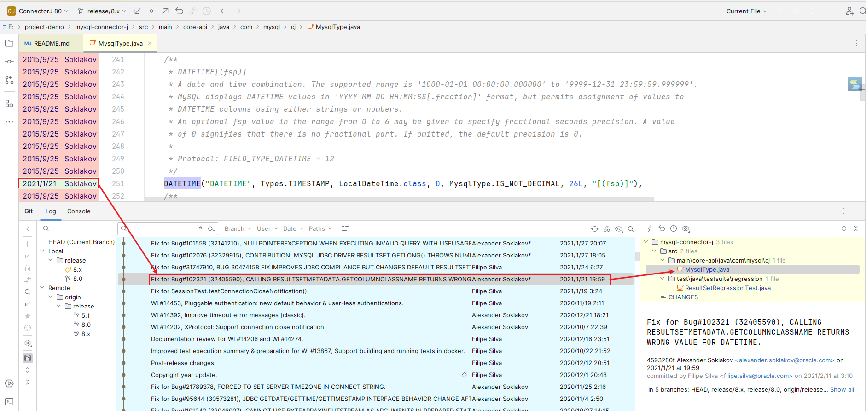
Task: Switch to the Console tab
Action: pos(79,211)
